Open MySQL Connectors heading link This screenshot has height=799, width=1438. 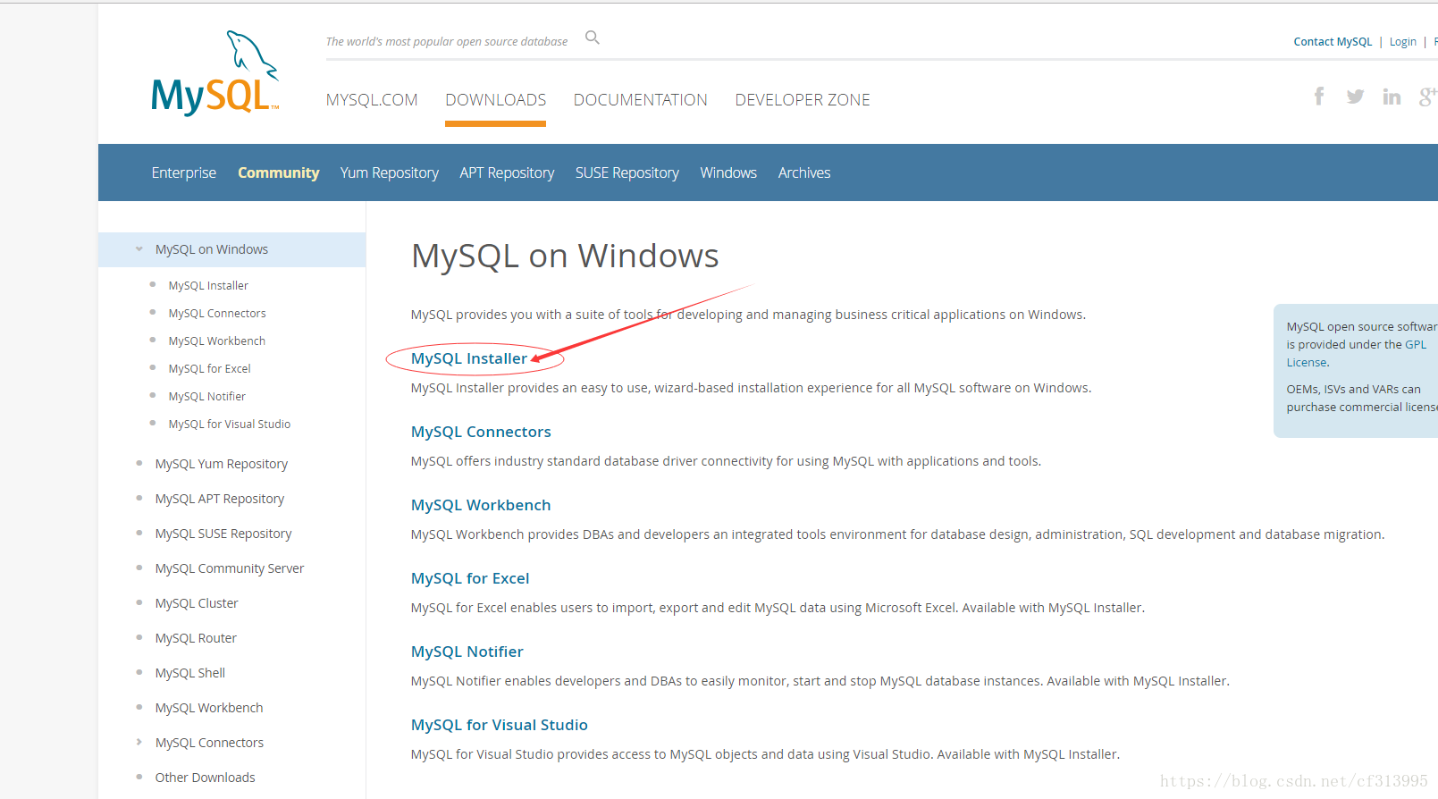(x=481, y=432)
